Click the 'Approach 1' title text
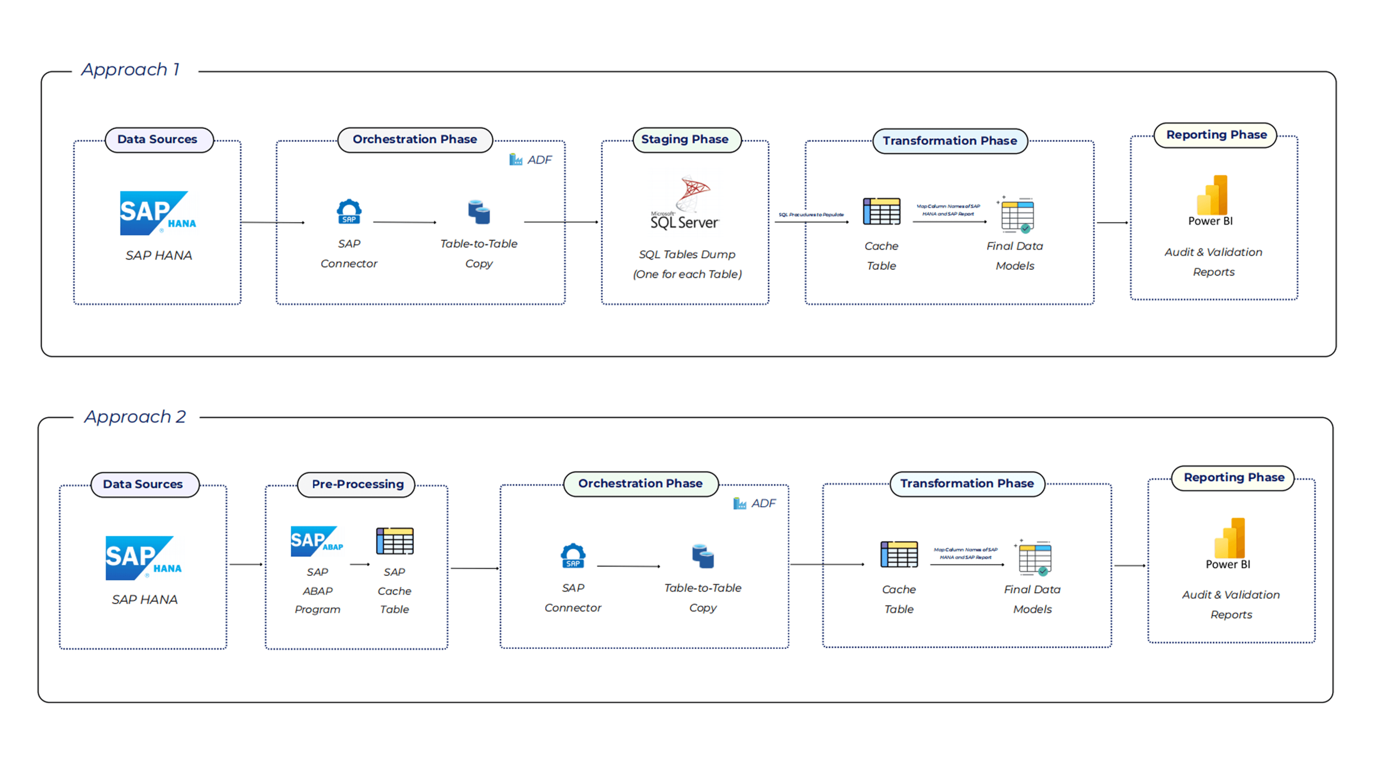 130,70
